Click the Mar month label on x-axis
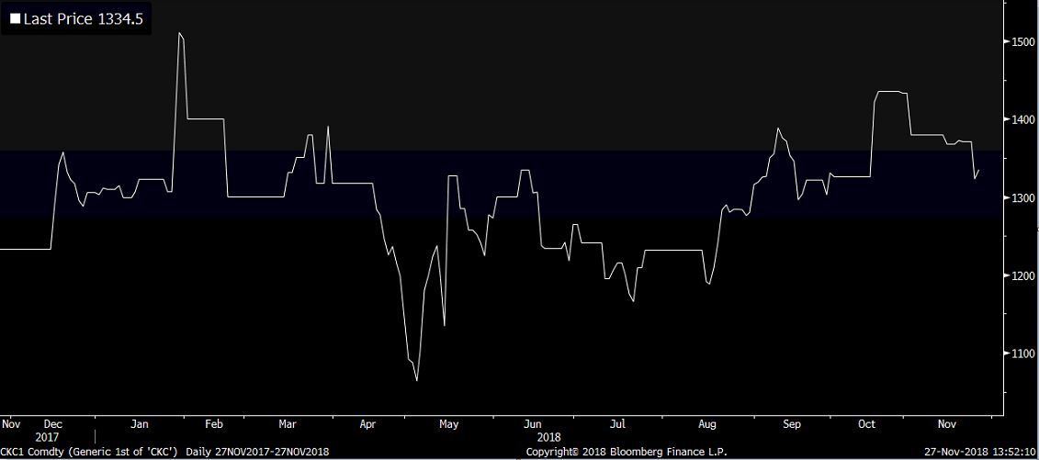Screen dimensions: 1039x460 (287, 424)
